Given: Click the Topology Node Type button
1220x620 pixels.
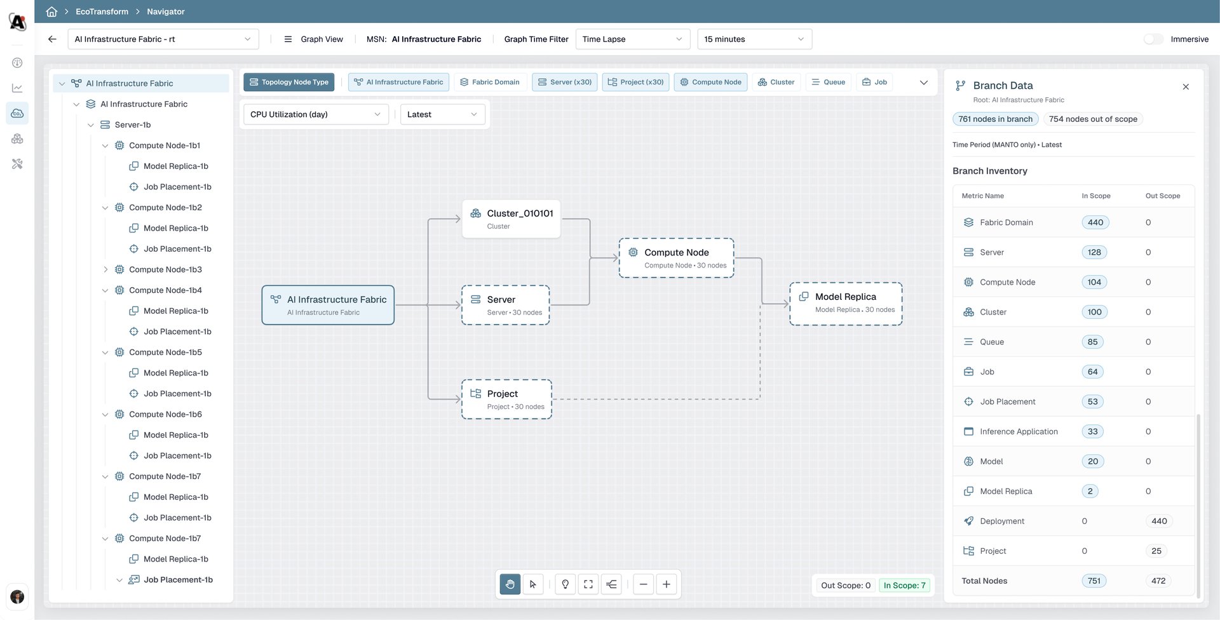Looking at the screenshot, I should click(x=288, y=82).
